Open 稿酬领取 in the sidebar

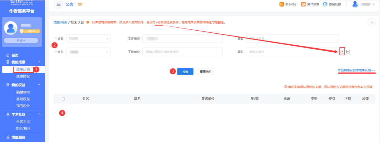23,92
